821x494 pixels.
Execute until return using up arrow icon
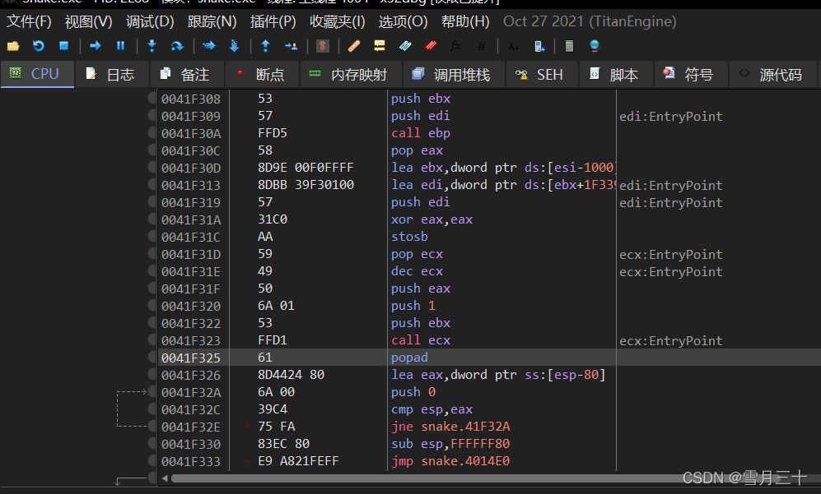click(265, 46)
